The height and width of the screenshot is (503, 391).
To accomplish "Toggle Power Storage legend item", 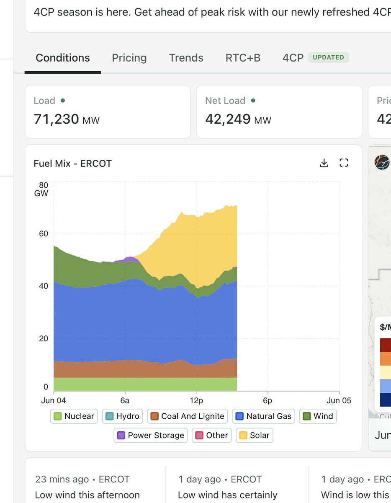I will (151, 435).
